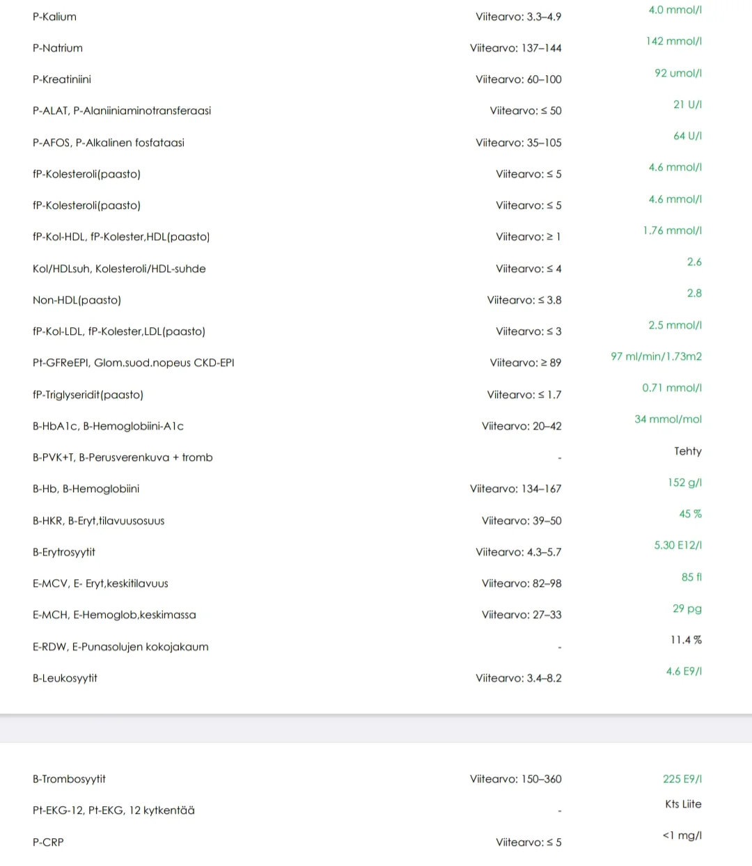Click Kts Liite attachment for Pt-EKG-12
752x866 pixels.
683,804
